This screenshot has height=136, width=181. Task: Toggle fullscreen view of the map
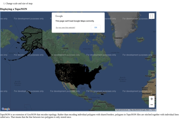(152, 16)
